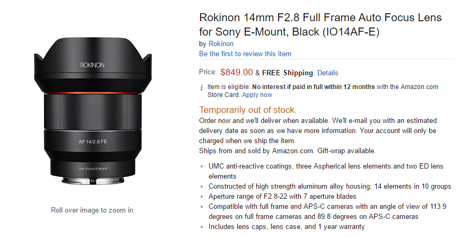
Task: Click the info icon beside eligibility notice
Action: pyautogui.click(x=202, y=87)
